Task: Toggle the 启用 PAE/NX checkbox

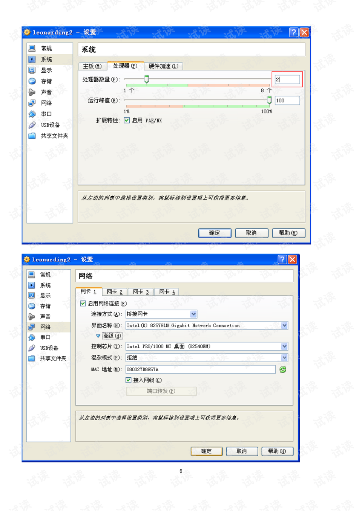Action: click(127, 121)
